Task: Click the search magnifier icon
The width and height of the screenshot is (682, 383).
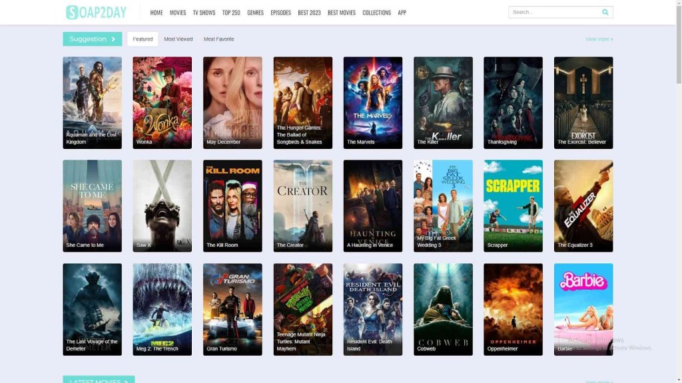Action: [605, 12]
